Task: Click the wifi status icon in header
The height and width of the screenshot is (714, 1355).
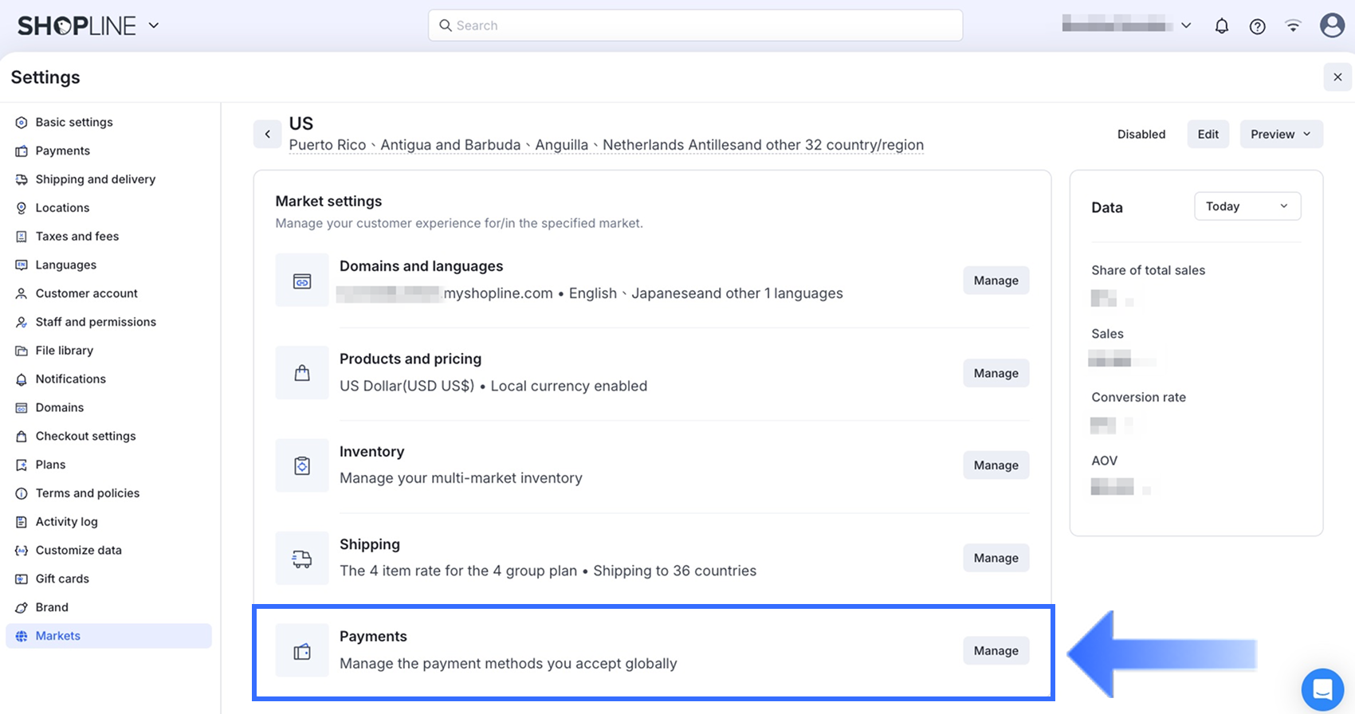Action: [1293, 26]
